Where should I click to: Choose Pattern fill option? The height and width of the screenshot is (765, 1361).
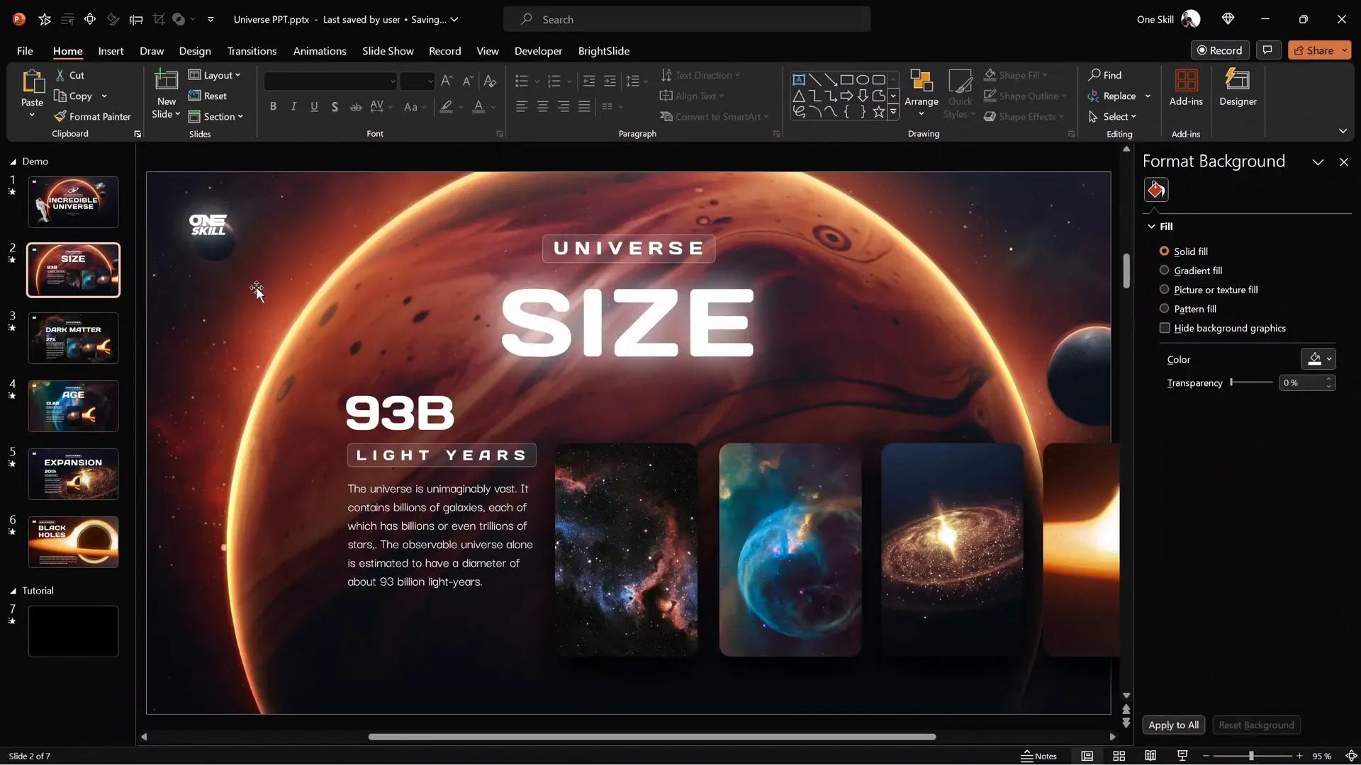[1187, 309]
